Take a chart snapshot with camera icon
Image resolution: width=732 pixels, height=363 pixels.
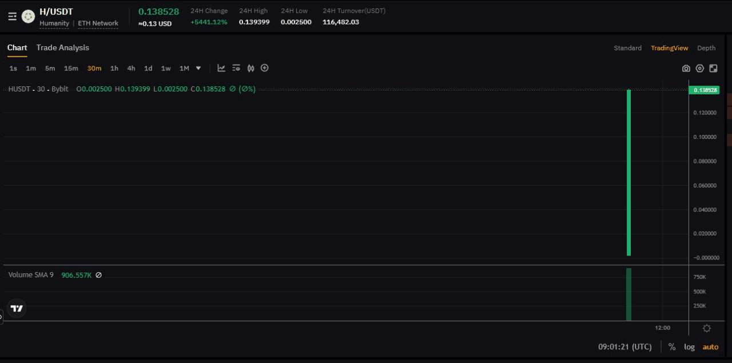point(686,69)
